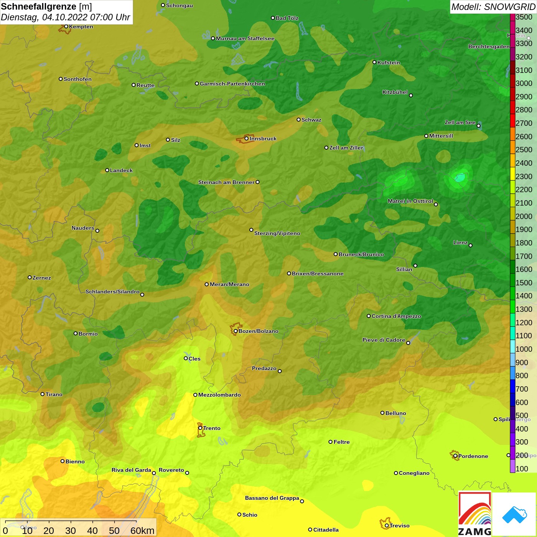537x537 pixels.
Task: Click the Zernez location dot
Action: point(30,277)
